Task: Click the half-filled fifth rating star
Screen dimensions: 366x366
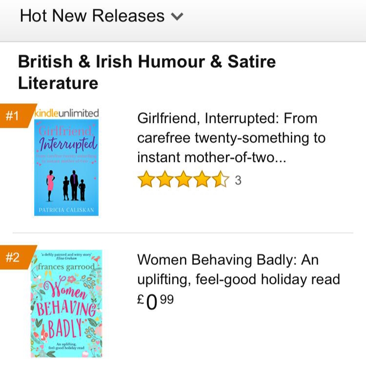Action: tap(220, 180)
